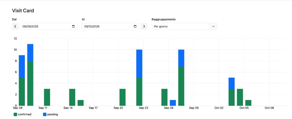292x119 pixels.
Task: Select the Oct 03 pending blue segment
Action: coord(232,83)
